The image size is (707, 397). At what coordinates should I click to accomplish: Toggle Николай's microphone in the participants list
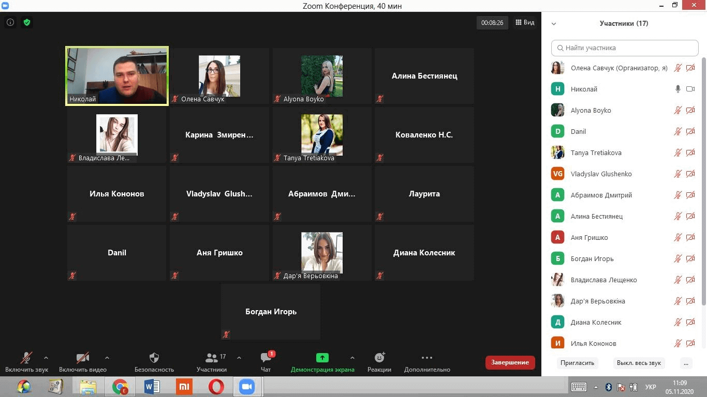[x=677, y=89]
